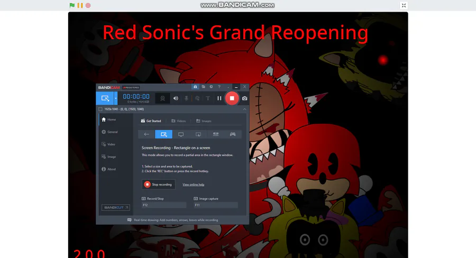
Task: Select the HDMI device recording mode icon
Action: 216,134
